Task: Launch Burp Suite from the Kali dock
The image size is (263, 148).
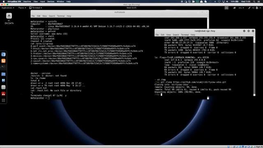Action: (3, 61)
